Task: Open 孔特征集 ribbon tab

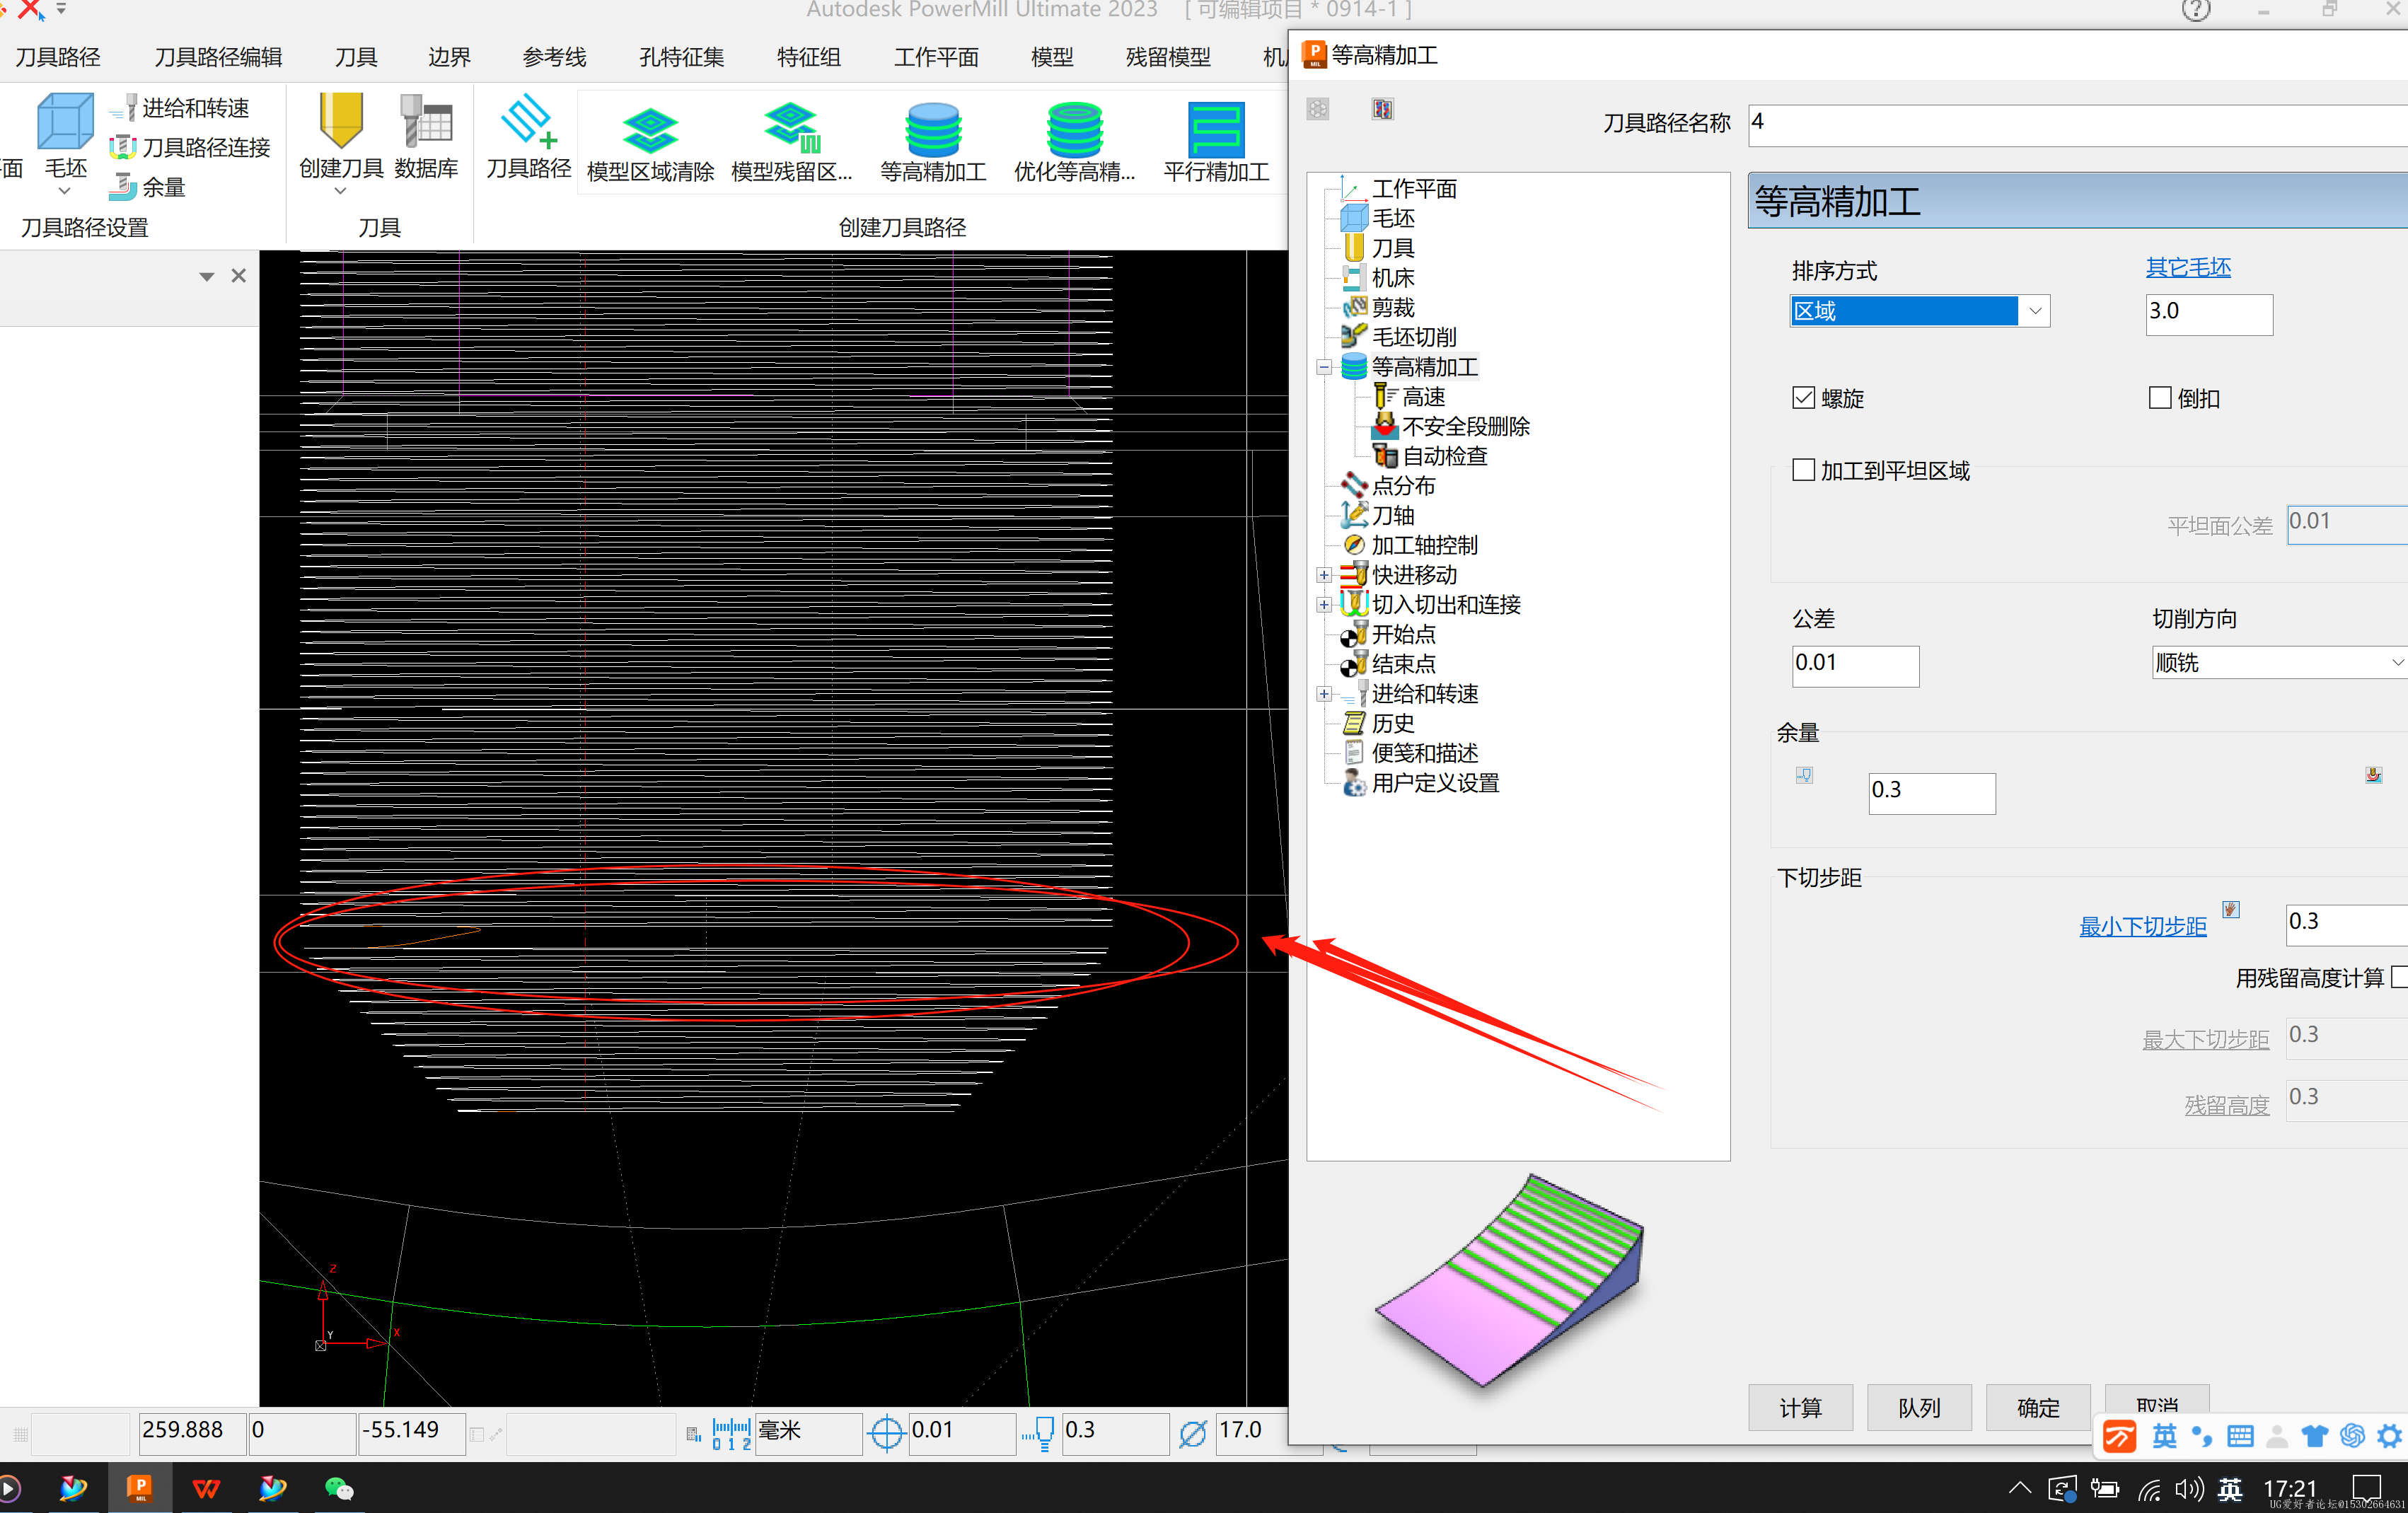Action: pyautogui.click(x=681, y=57)
